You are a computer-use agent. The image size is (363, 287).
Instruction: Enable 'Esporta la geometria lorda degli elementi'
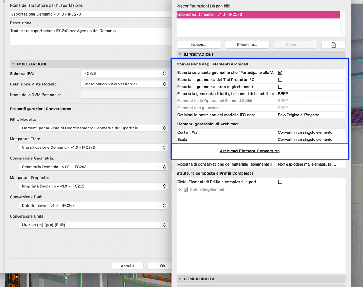point(280,87)
